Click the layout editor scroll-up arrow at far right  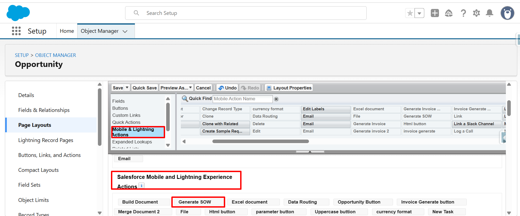tap(509, 85)
